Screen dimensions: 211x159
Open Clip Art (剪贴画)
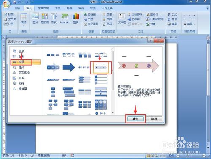(45, 18)
